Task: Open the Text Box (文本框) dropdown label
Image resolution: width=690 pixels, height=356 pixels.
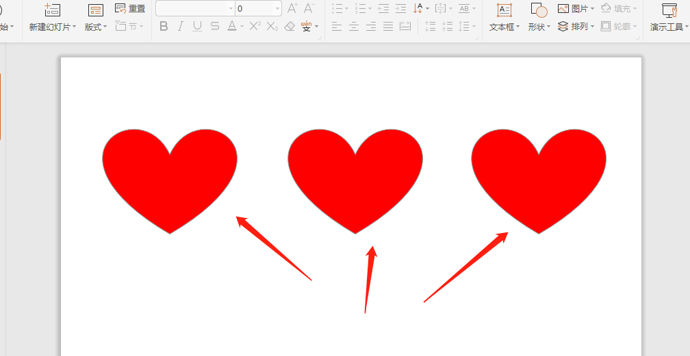Action: tap(504, 27)
